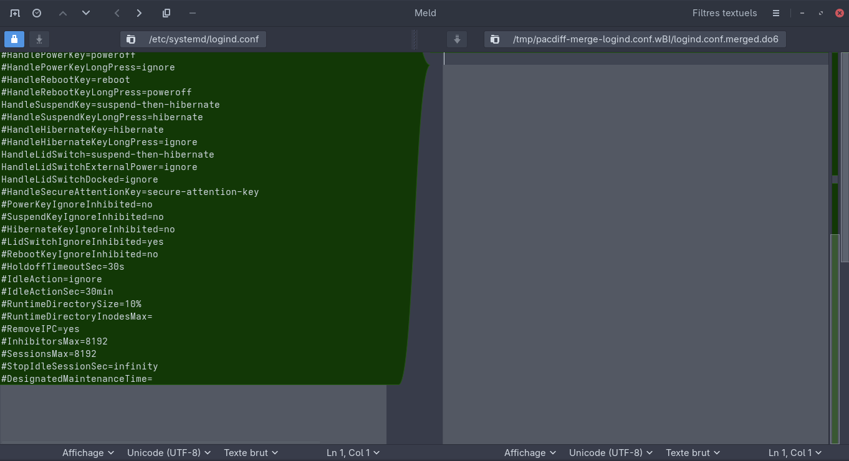Click the right chevron in the header bar
Viewport: 849px width, 461px height.
pos(139,13)
